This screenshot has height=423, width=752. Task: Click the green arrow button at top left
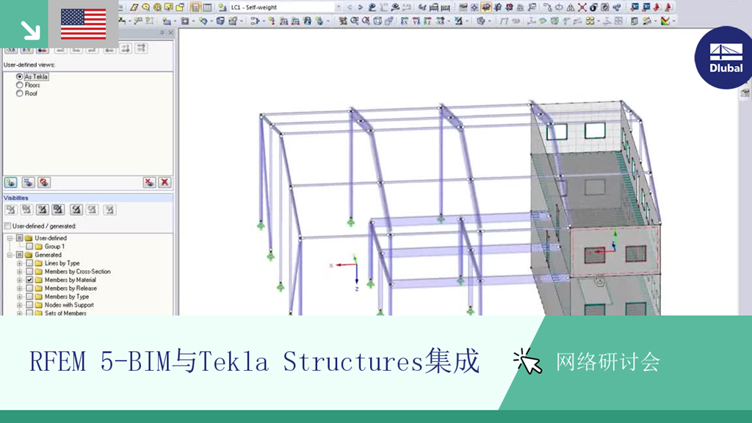24,24
